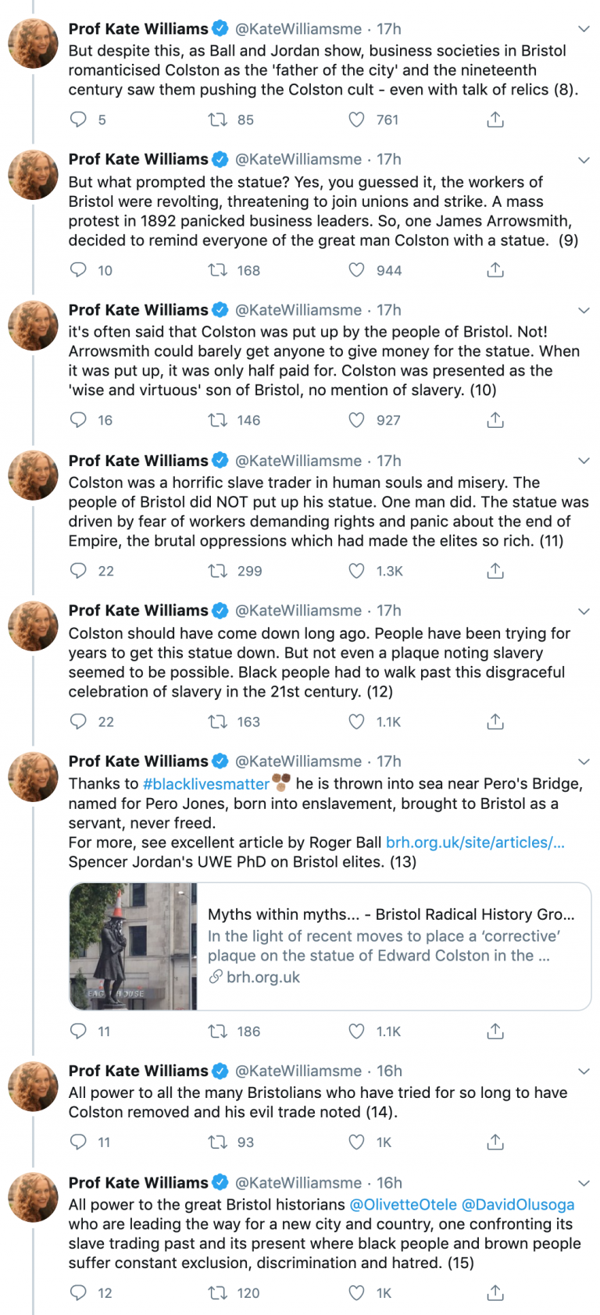Visit the @OlivetteOtele profile mention
The image size is (600, 1315).
402,1205
